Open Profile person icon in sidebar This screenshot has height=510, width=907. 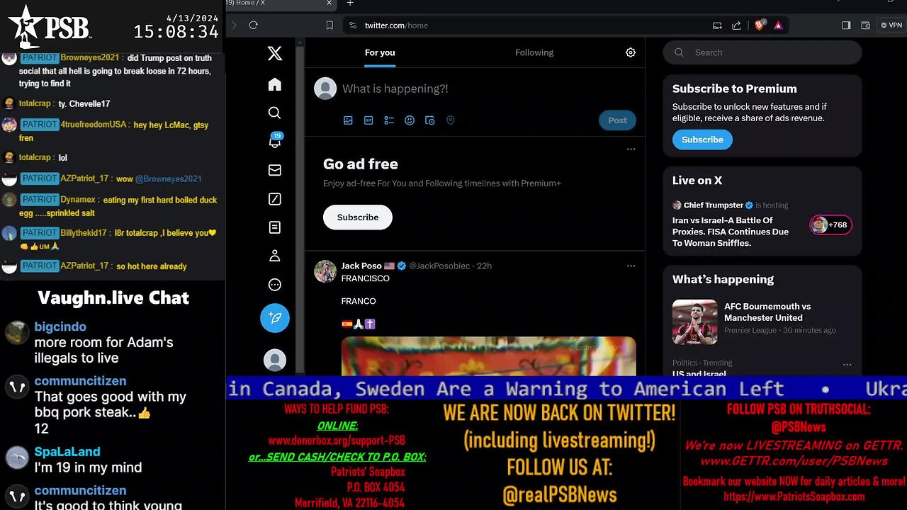point(275,256)
